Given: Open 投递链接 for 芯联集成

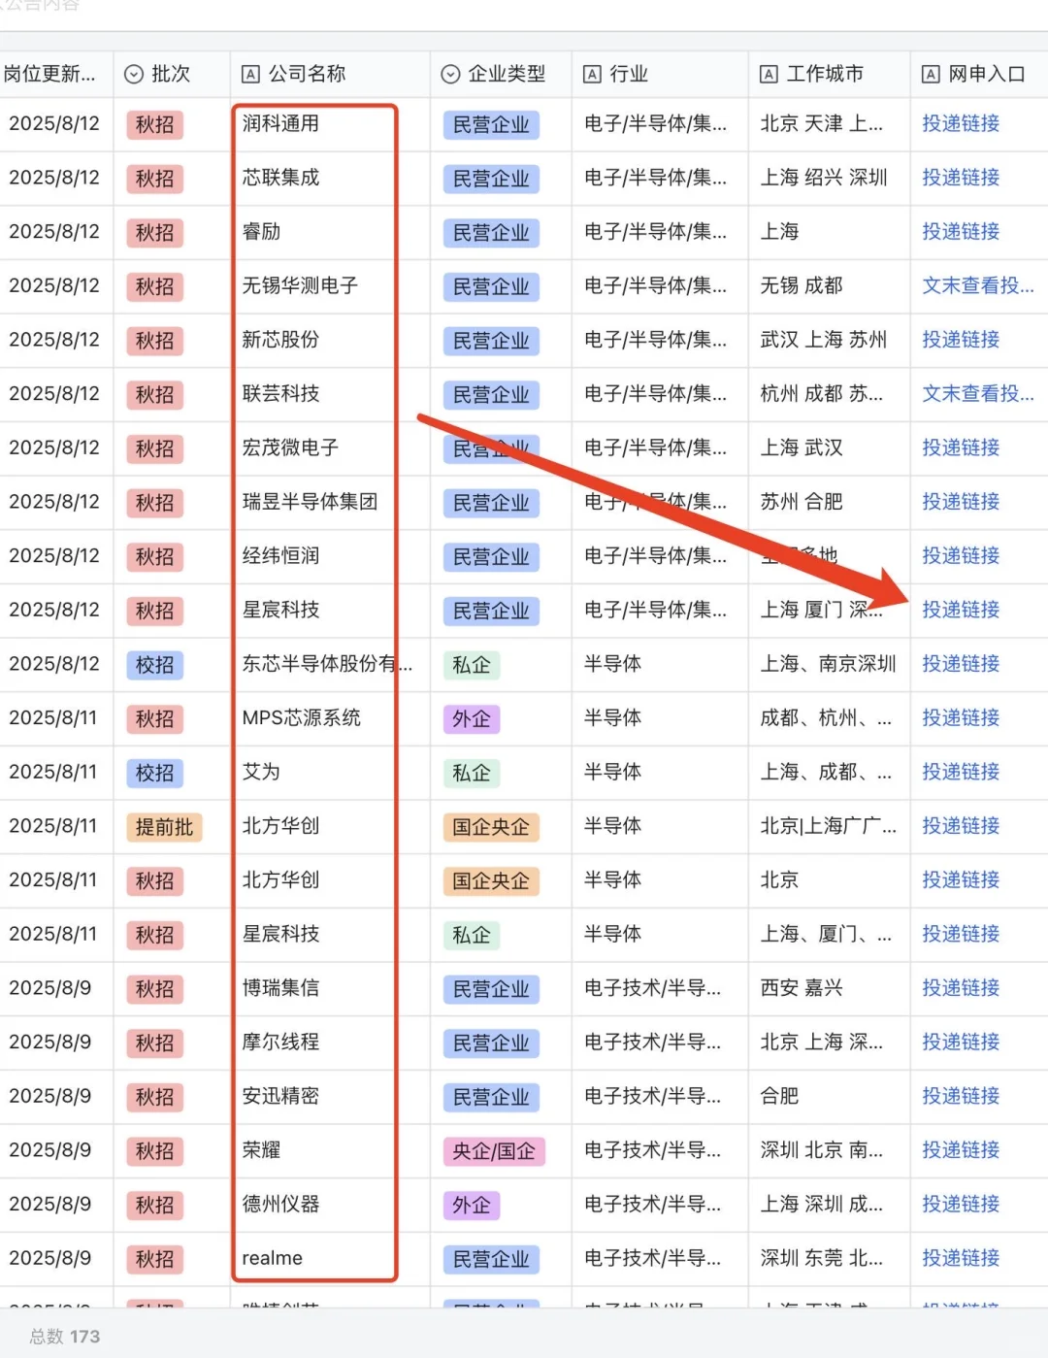Looking at the screenshot, I should 961,178.
